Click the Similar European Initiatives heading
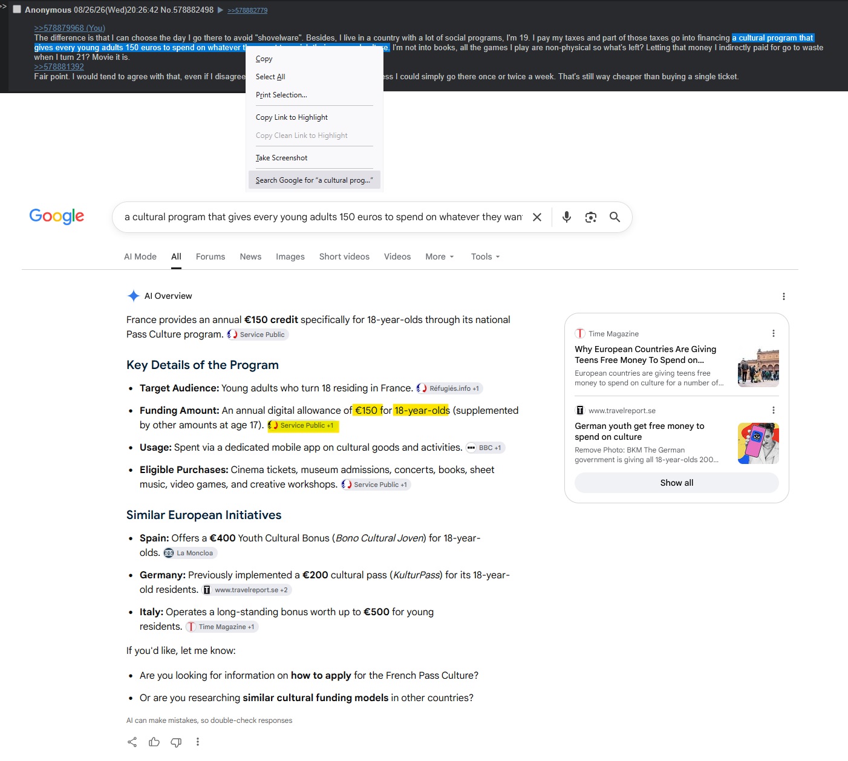848x761 pixels. click(x=204, y=515)
